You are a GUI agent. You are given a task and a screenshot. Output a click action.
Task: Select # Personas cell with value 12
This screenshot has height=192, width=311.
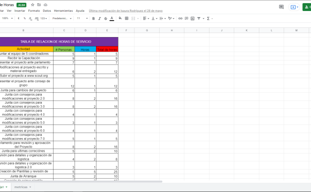[64, 83]
